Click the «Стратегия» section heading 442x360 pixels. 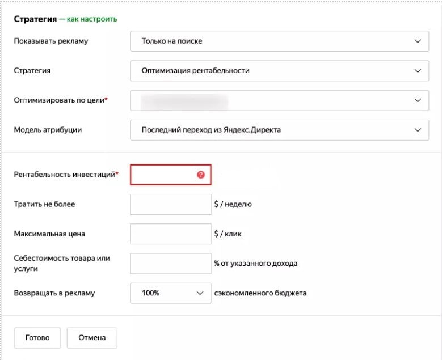pos(35,19)
